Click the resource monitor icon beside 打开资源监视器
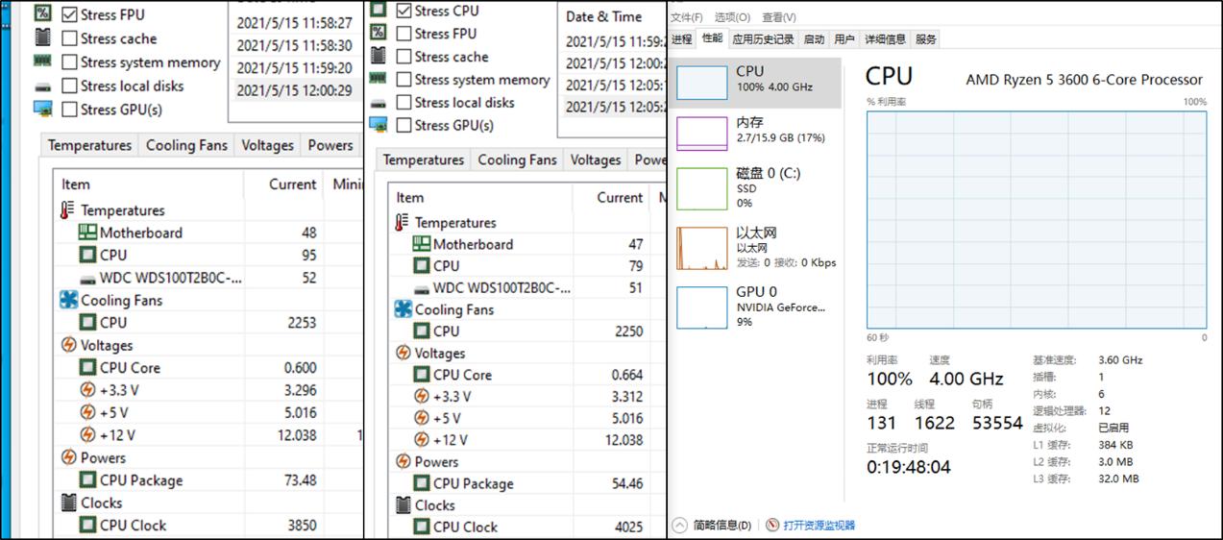 coord(772,526)
